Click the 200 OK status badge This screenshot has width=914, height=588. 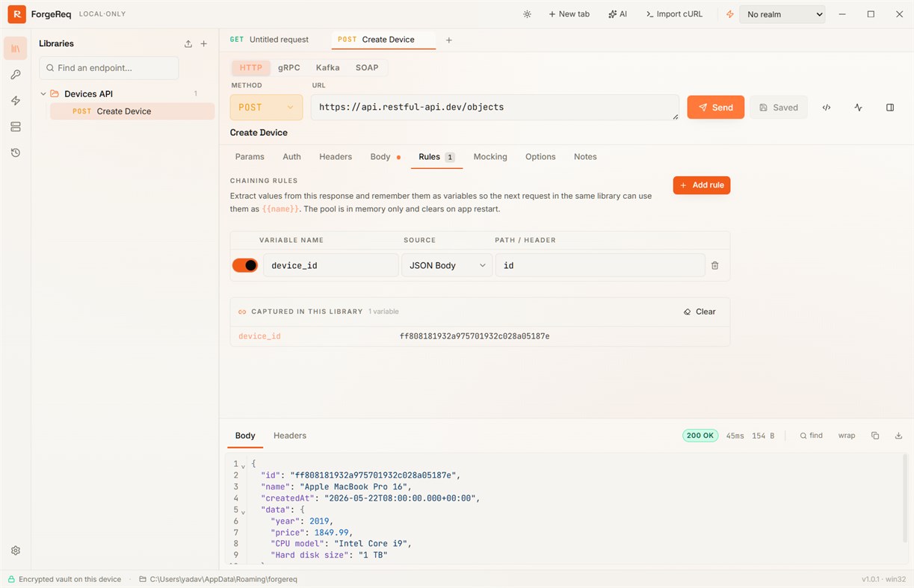click(700, 436)
